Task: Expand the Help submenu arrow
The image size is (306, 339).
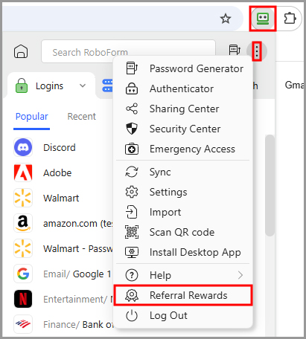Action: 240,275
